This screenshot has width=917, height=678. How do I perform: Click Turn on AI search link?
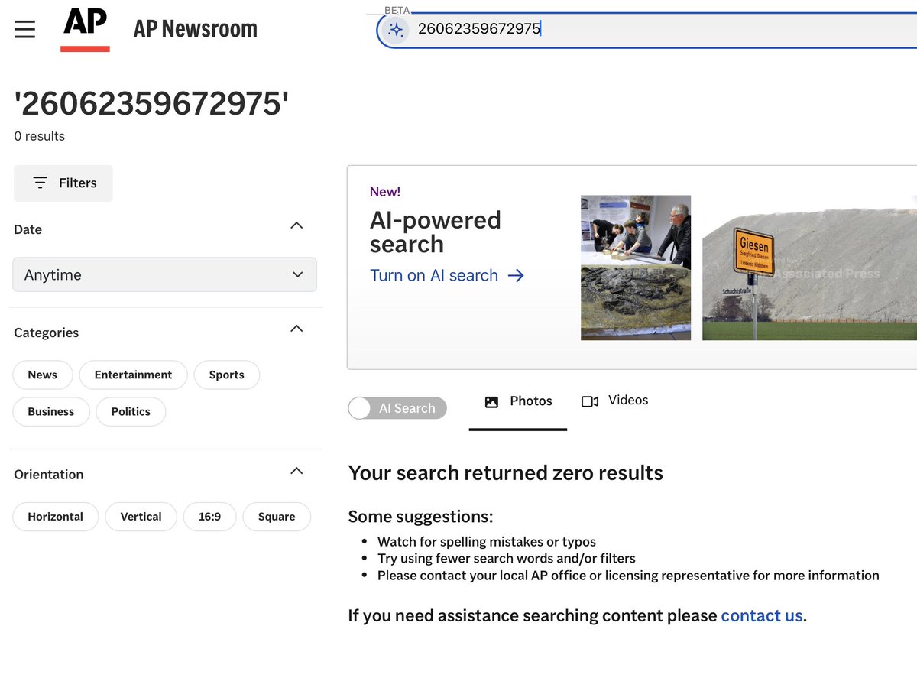[447, 276]
